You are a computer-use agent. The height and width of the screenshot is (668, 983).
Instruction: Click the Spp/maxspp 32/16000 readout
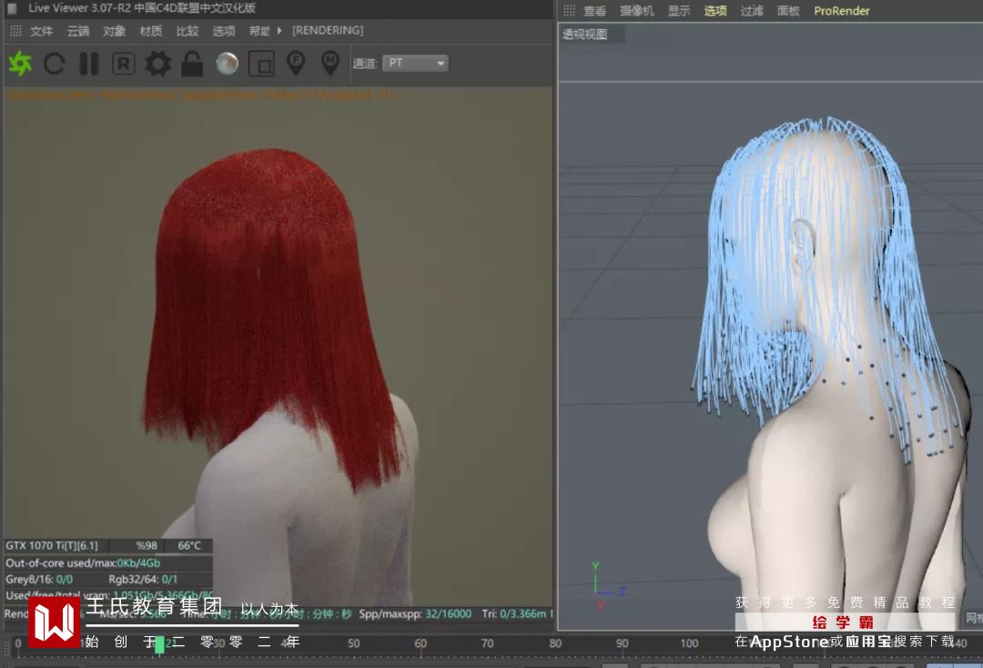pos(415,613)
